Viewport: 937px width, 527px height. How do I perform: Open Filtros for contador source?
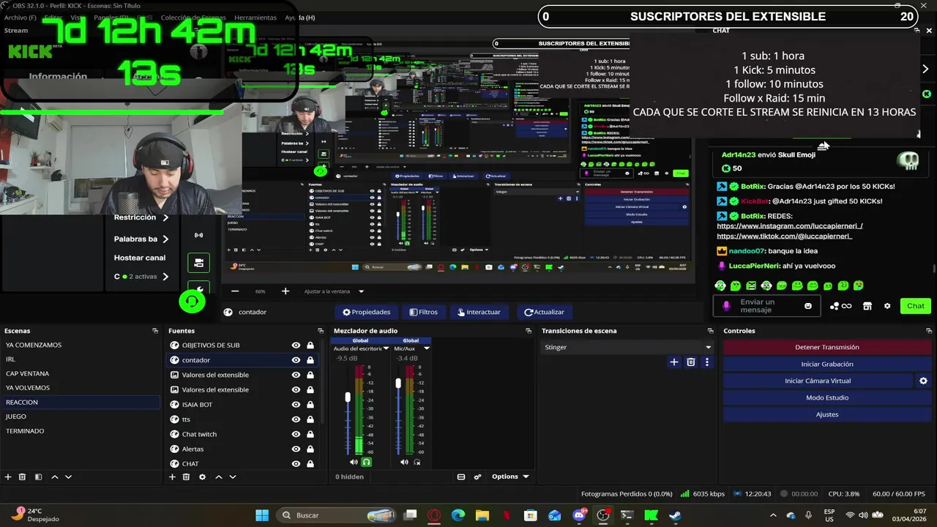tap(423, 312)
